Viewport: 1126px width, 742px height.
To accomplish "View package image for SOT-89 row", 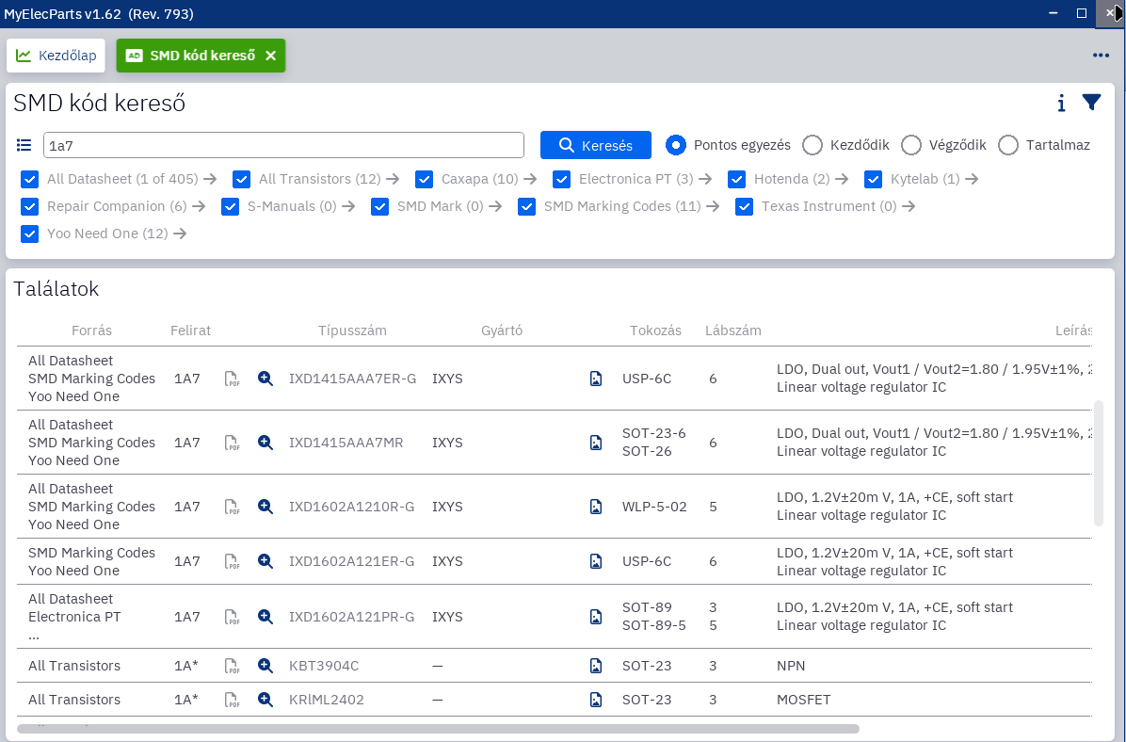I will click(596, 617).
